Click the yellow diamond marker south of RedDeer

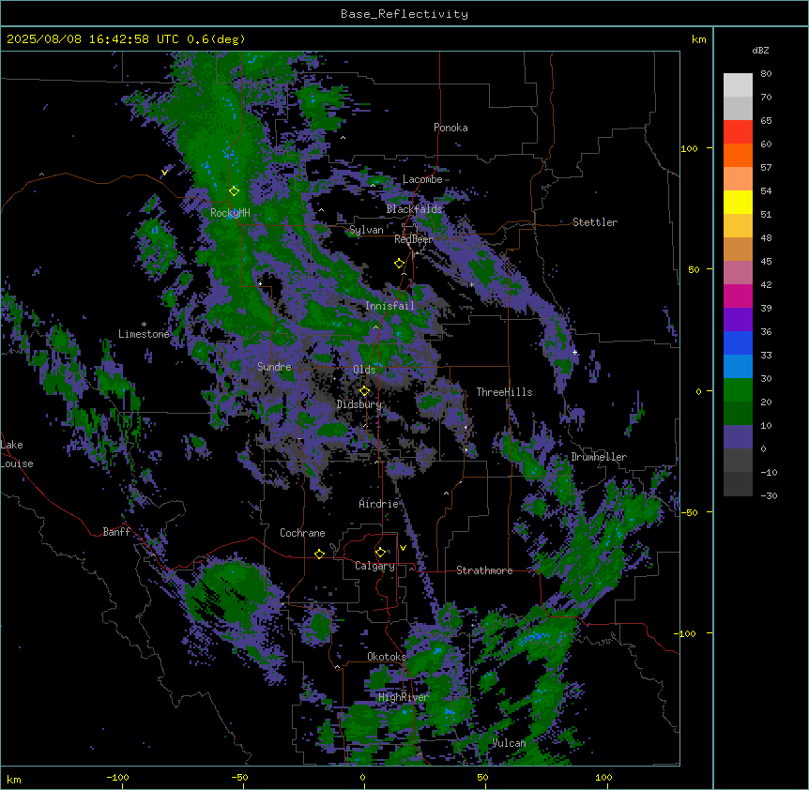point(399,264)
